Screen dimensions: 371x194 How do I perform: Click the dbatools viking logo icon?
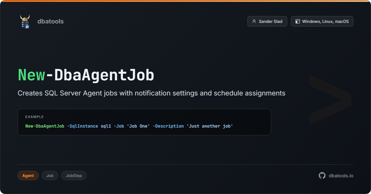25,21
